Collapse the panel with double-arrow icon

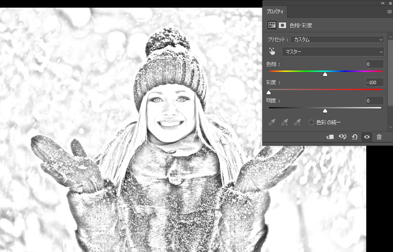tap(383, 3)
